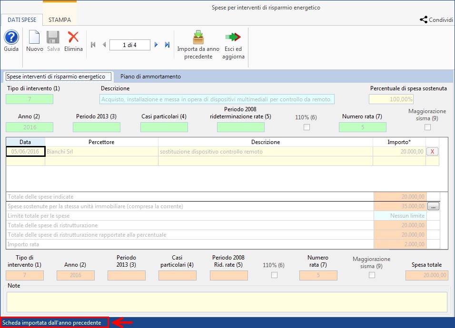Click the Totale delle spese indicate value
This screenshot has height=328, width=455.
click(x=400, y=197)
